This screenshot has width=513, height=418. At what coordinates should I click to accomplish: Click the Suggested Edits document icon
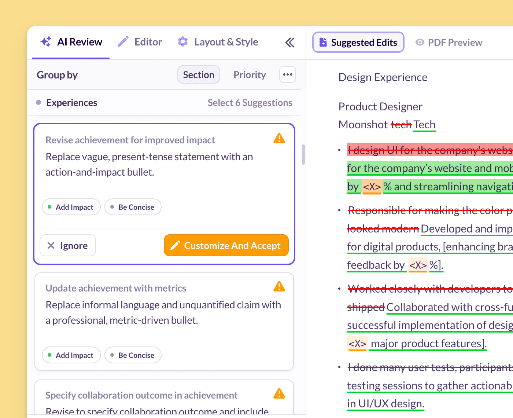coord(323,42)
